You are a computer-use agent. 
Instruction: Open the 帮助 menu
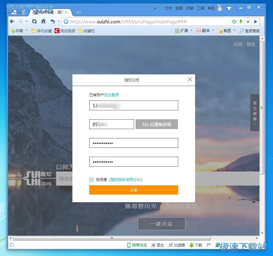[x=211, y=8]
